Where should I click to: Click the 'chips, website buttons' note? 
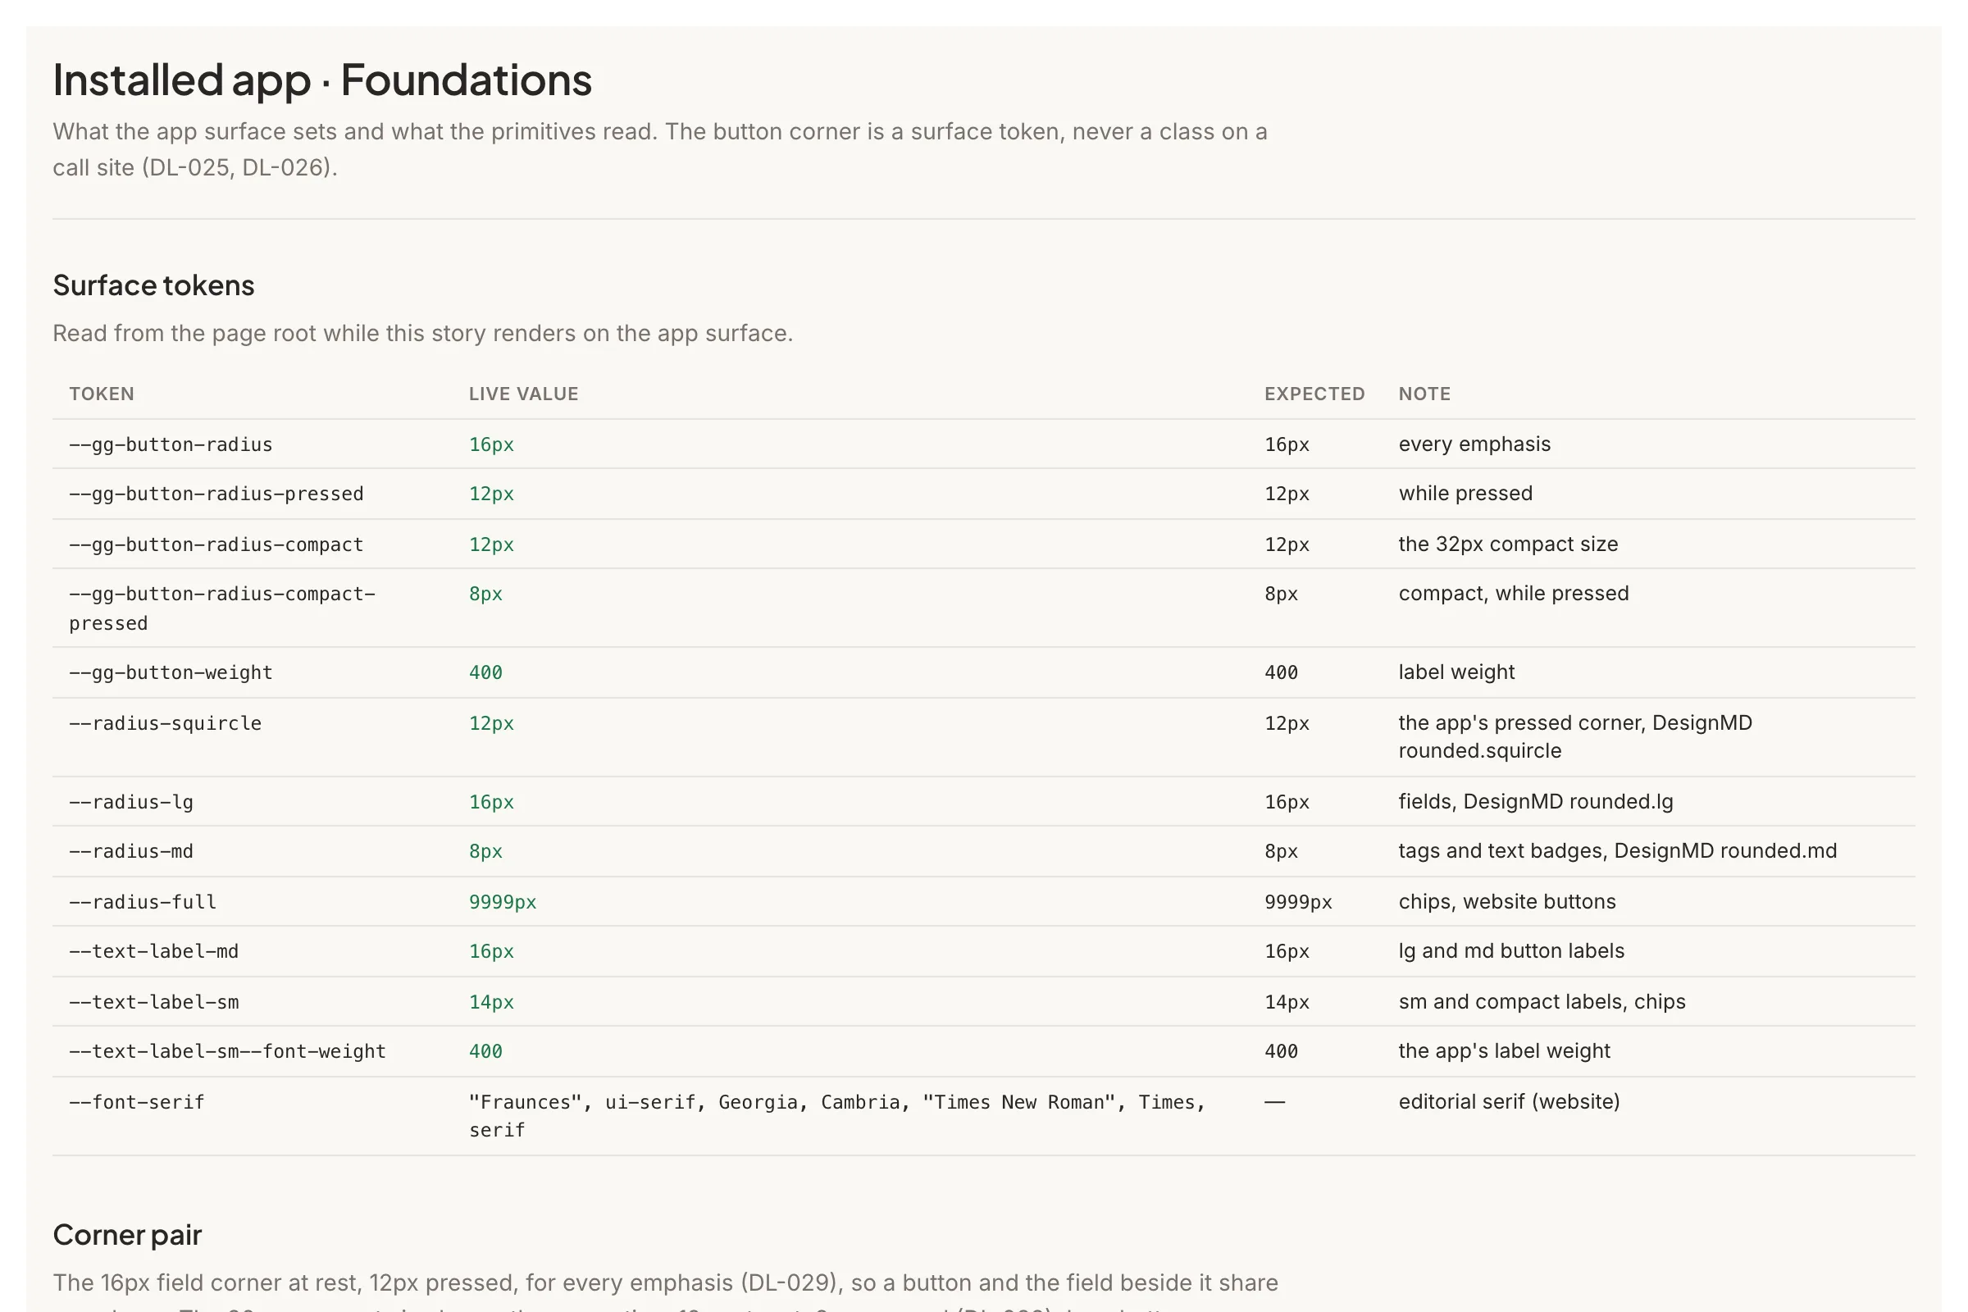(1507, 902)
